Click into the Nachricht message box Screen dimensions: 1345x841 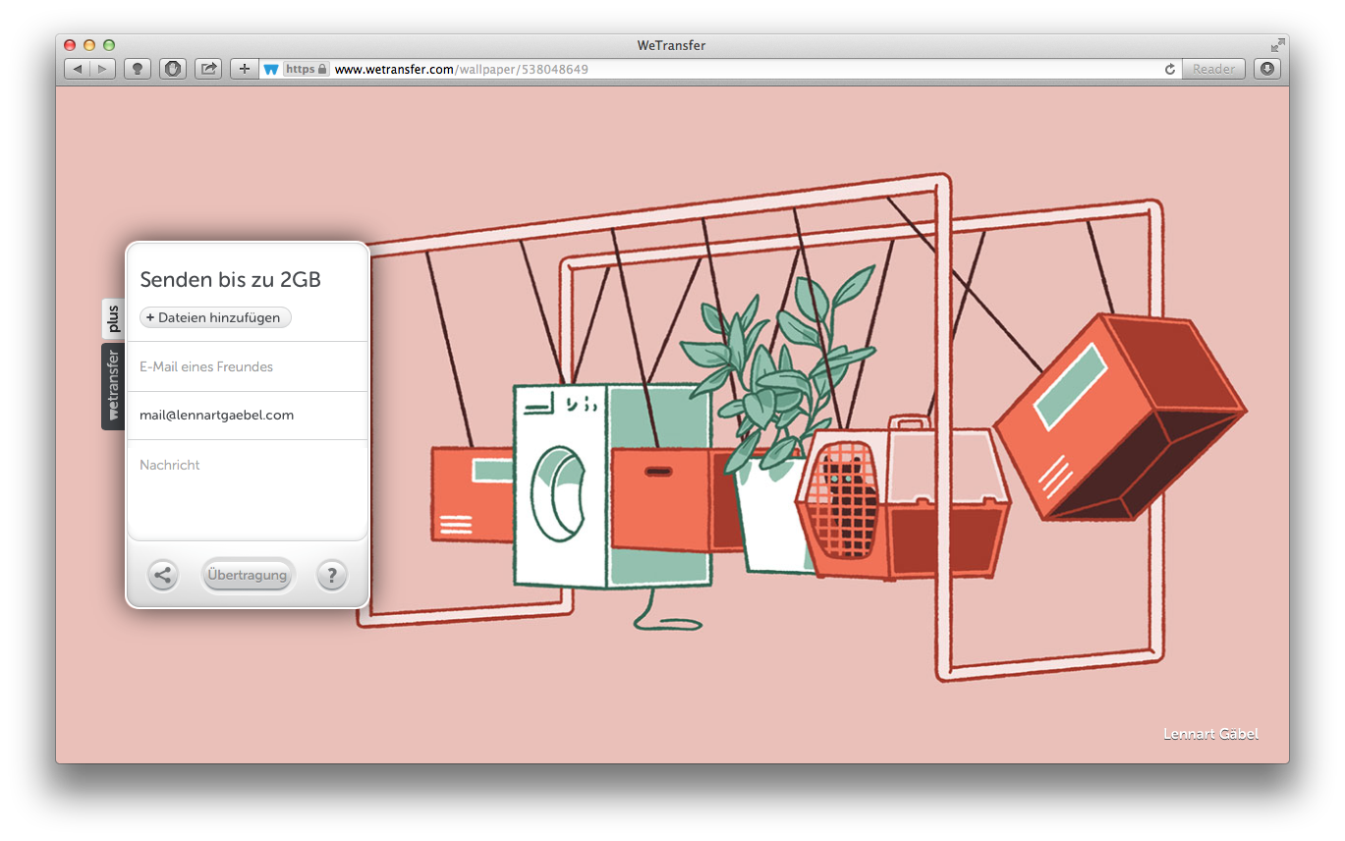pos(248,489)
